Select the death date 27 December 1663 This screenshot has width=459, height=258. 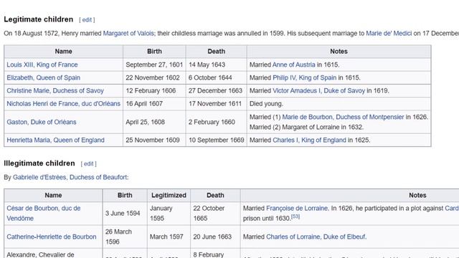[215, 91]
